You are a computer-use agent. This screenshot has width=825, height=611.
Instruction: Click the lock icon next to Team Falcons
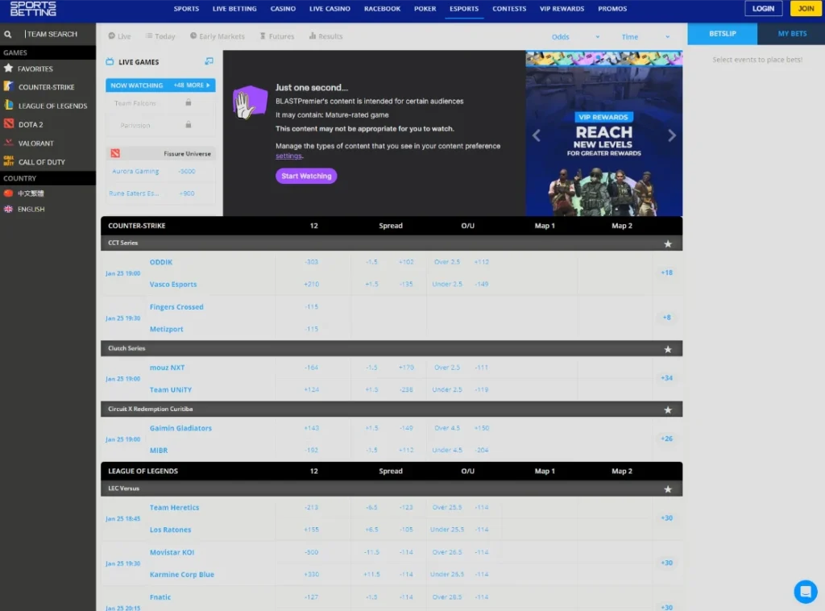pos(189,102)
